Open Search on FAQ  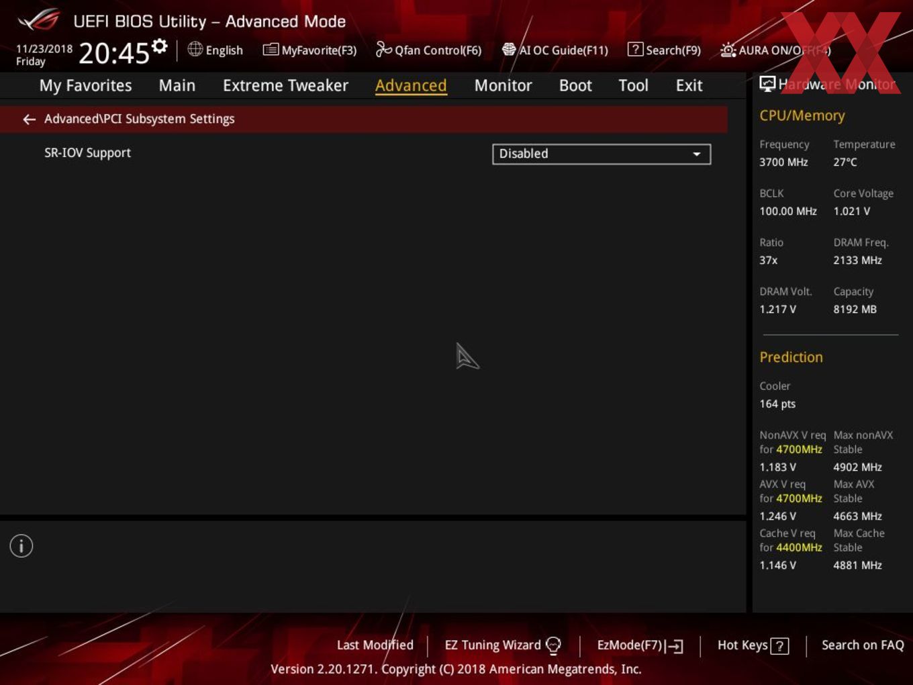click(x=863, y=645)
